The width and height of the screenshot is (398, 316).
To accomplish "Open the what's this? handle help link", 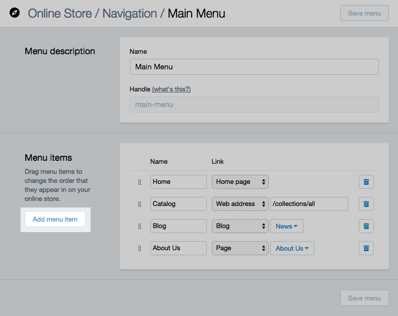I will click(172, 89).
